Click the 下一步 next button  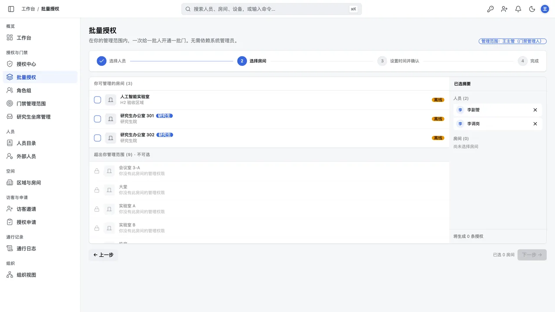[532, 255]
